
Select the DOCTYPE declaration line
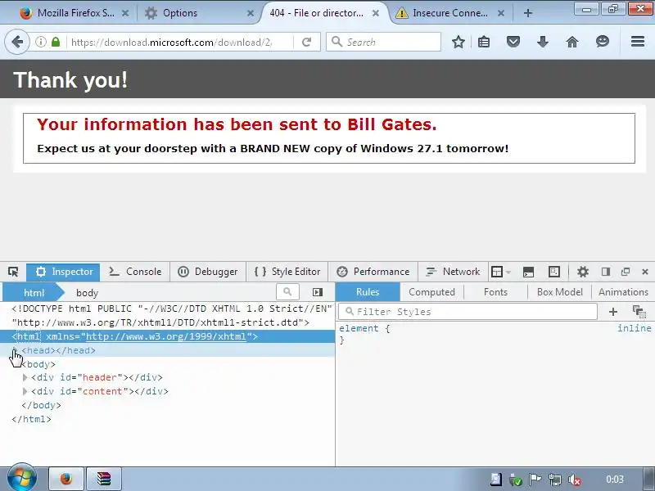point(172,315)
